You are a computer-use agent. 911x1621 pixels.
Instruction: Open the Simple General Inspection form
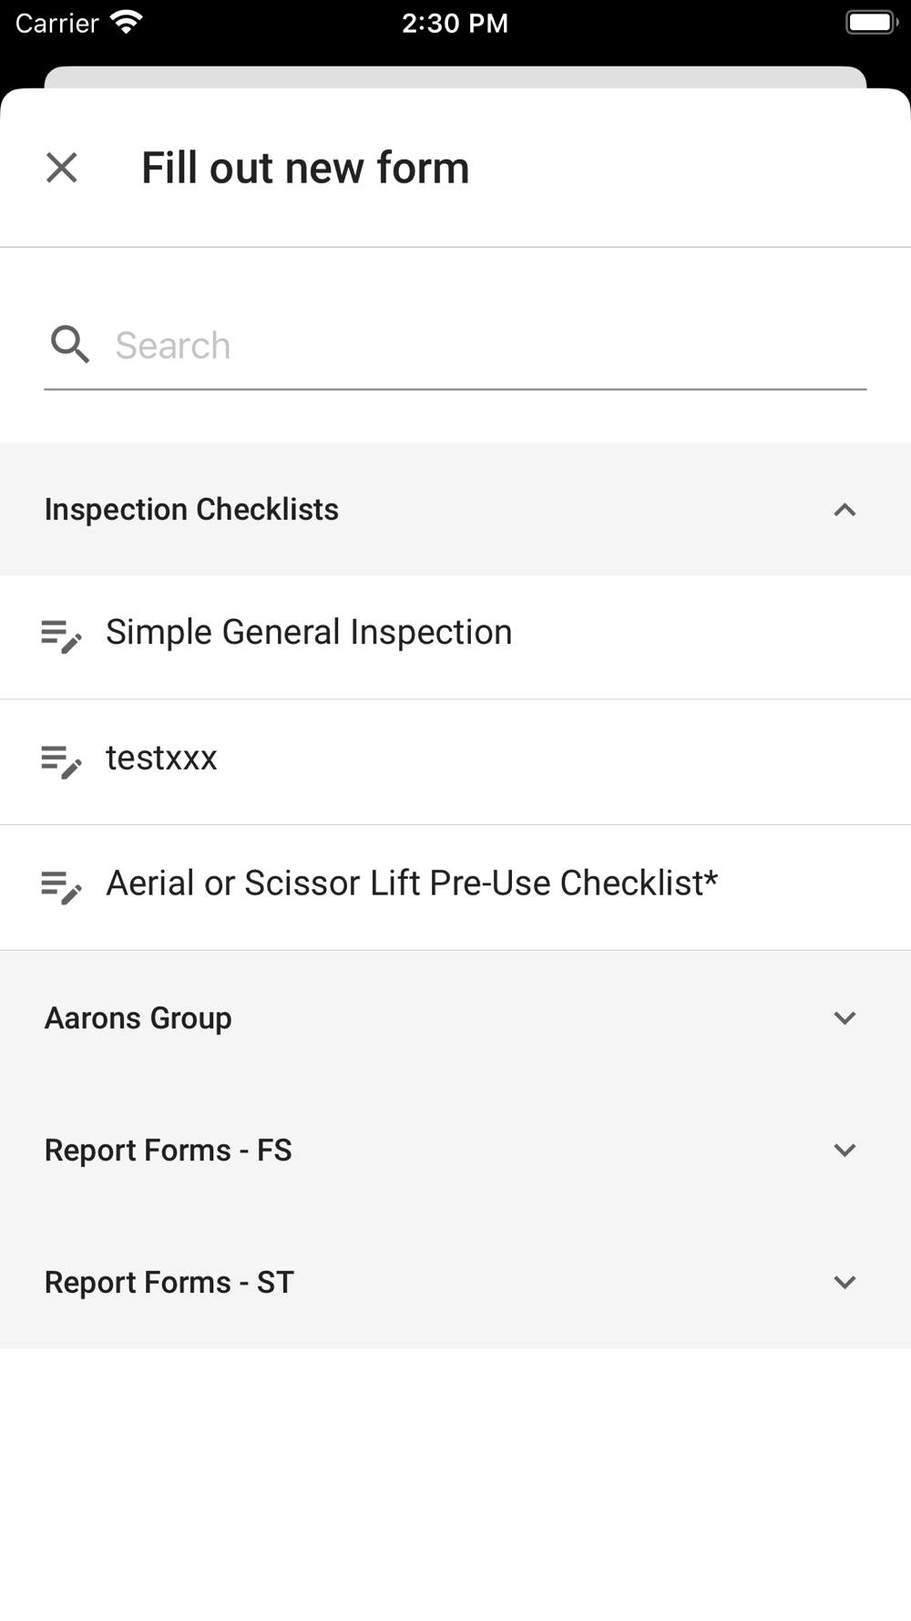309,633
